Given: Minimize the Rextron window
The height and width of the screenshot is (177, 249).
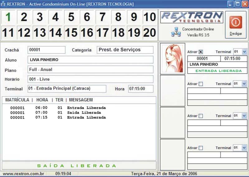Looking at the screenshot, I should coord(230,4).
